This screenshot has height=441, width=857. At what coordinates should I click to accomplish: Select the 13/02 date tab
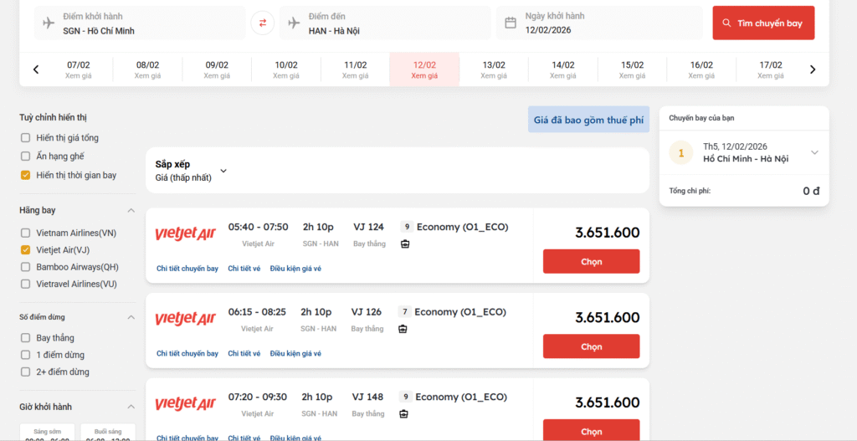click(494, 69)
